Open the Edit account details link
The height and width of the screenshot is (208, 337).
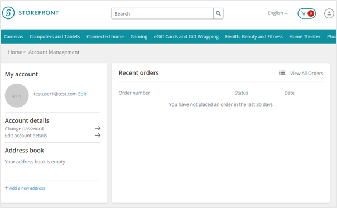(26, 136)
